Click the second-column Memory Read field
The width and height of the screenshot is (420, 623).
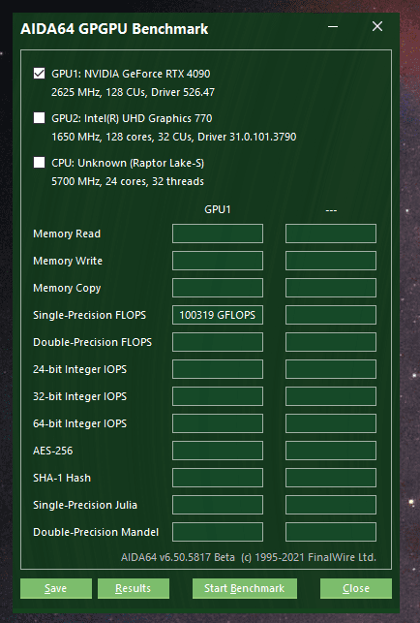click(x=331, y=234)
